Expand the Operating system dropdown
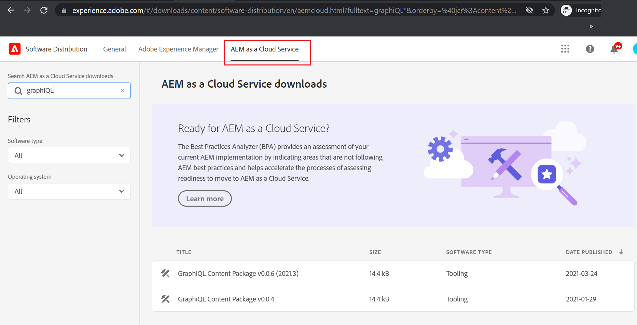 [69, 191]
